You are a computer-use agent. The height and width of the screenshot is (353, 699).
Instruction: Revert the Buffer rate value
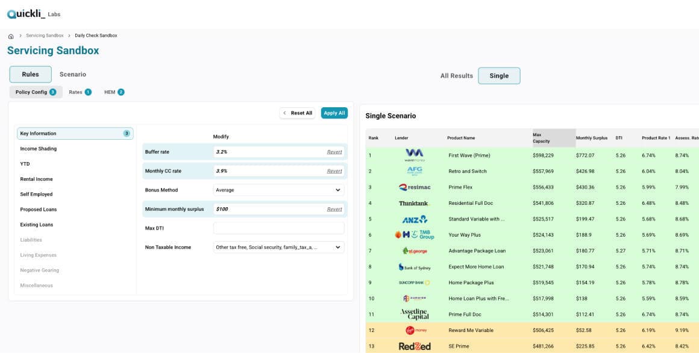[x=334, y=151]
